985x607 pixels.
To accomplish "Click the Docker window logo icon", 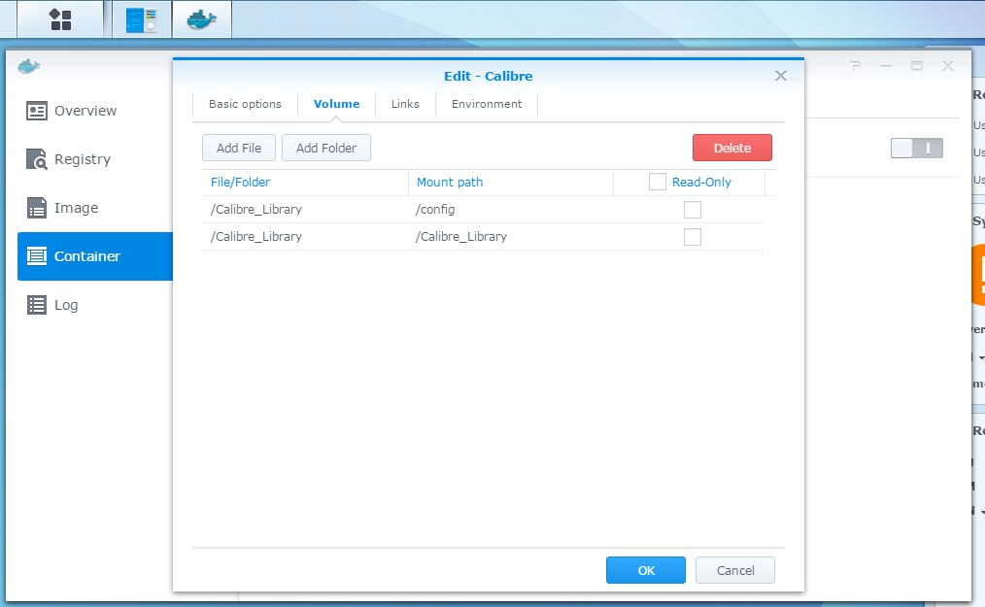I will (x=29, y=66).
